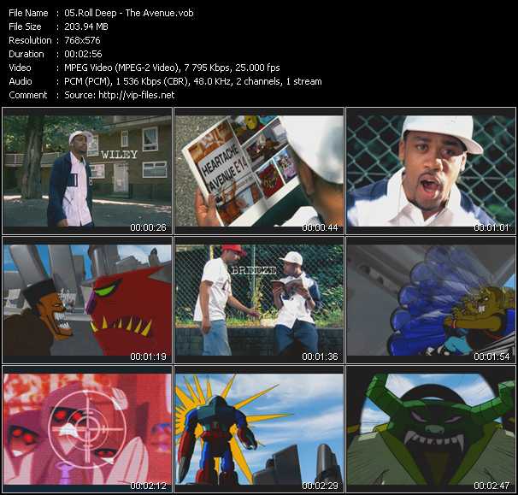This screenshot has width=518, height=495.
Task: Open the pink crosshair thumbnail at 00:02:12
Action: pos(87,429)
